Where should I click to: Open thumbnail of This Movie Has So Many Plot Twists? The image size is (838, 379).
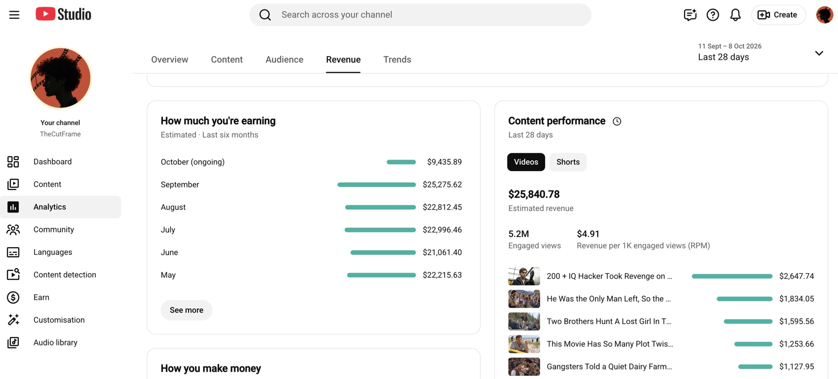(x=524, y=344)
